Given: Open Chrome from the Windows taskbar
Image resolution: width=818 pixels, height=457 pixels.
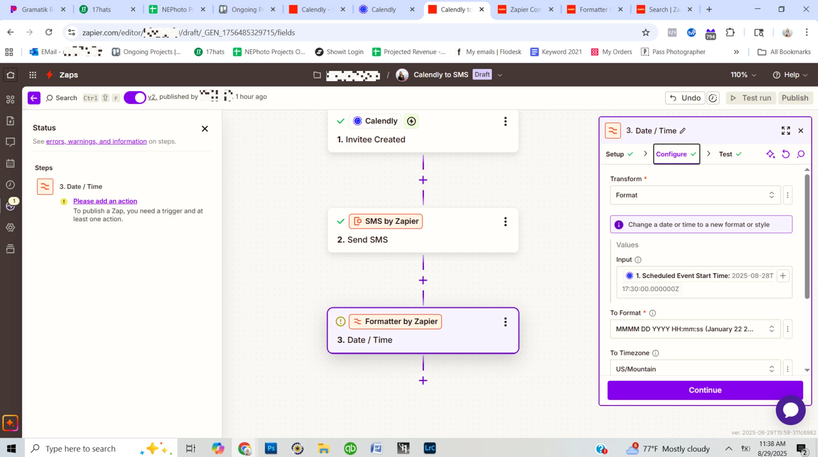Looking at the screenshot, I should click(245, 448).
